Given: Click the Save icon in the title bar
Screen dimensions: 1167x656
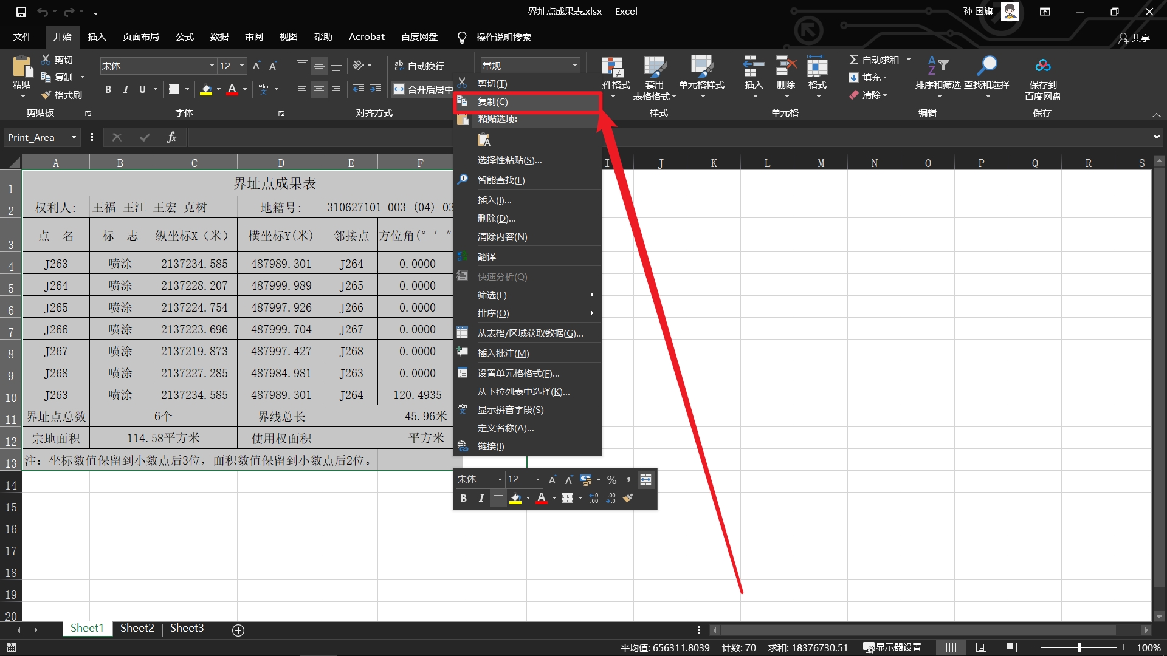Looking at the screenshot, I should pyautogui.click(x=21, y=12).
